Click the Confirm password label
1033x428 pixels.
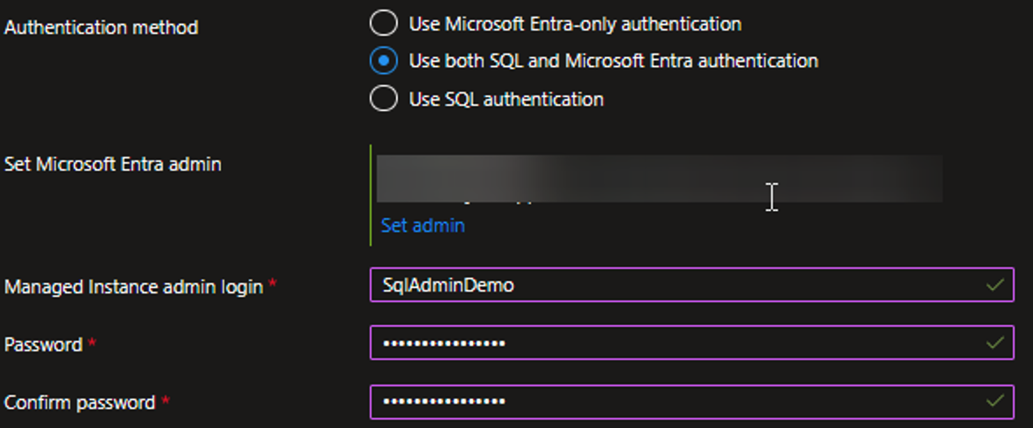(x=79, y=402)
